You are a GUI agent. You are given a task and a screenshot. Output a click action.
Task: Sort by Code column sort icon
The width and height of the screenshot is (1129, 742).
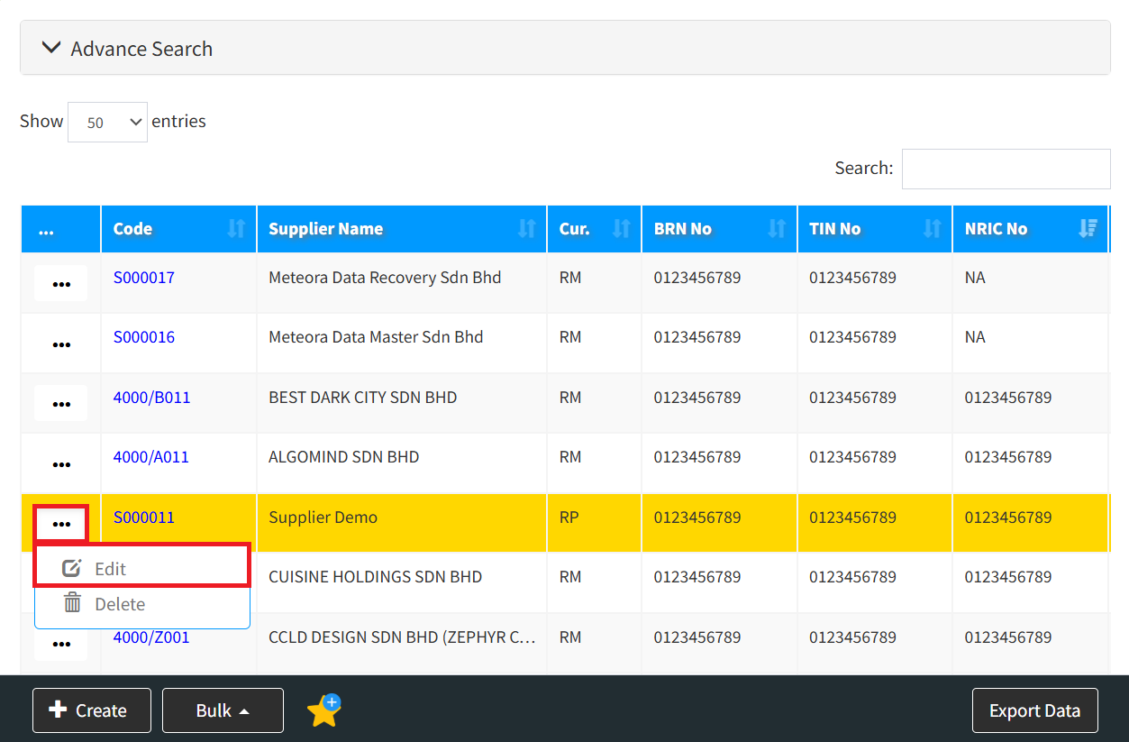pyautogui.click(x=236, y=229)
